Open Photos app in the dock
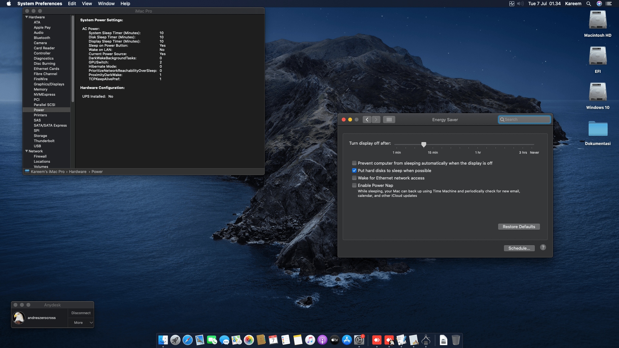Viewport: 619px width, 348px height. (x=249, y=340)
